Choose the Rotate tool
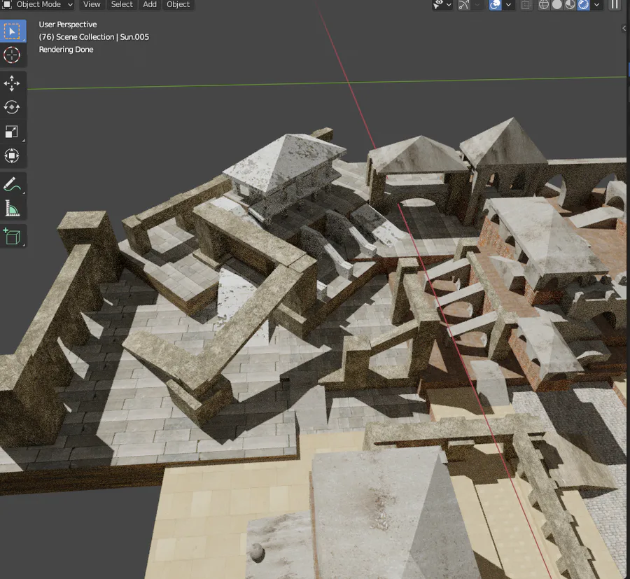This screenshot has width=630, height=579. pyautogui.click(x=12, y=107)
